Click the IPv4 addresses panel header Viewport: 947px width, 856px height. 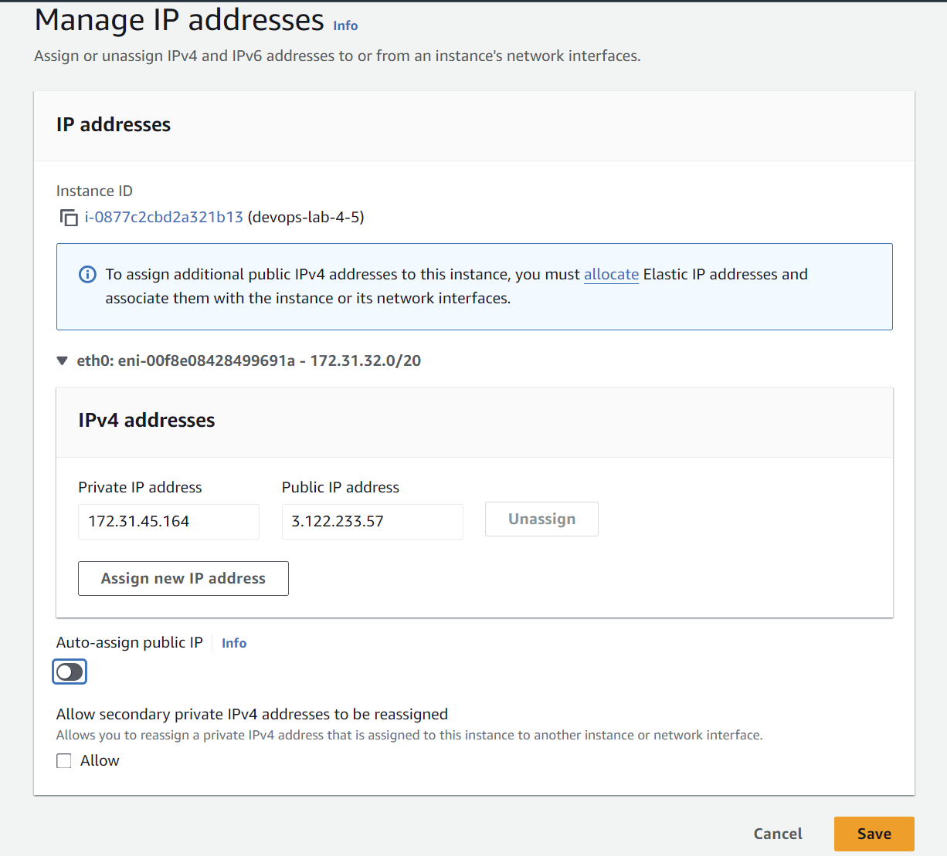[x=147, y=421]
